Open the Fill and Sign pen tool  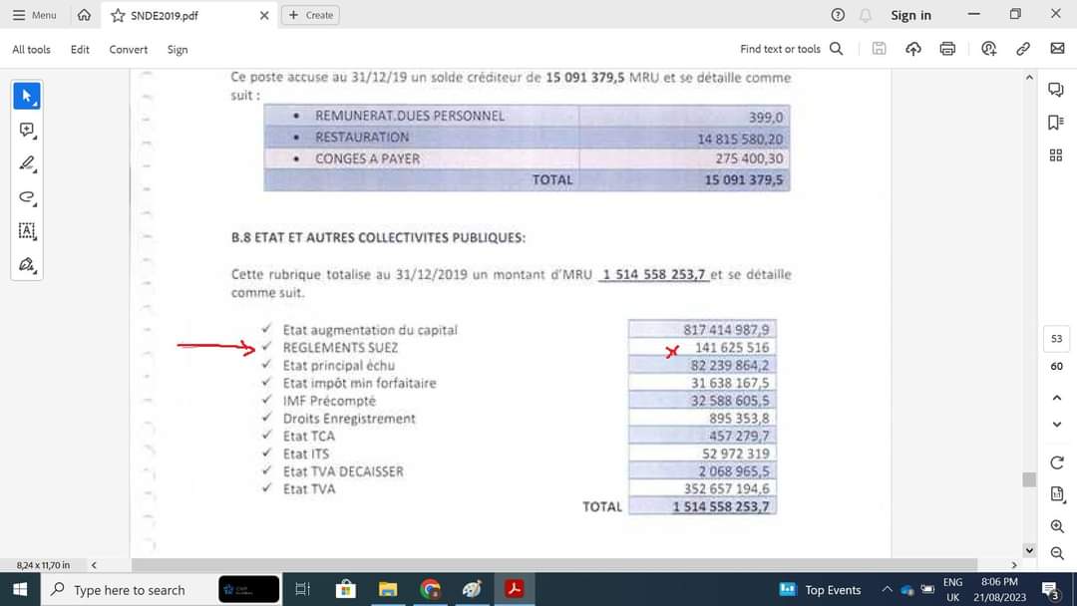click(x=27, y=264)
